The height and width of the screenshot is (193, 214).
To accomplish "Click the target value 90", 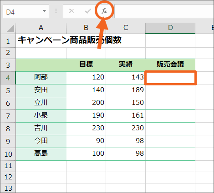I will [86, 141].
